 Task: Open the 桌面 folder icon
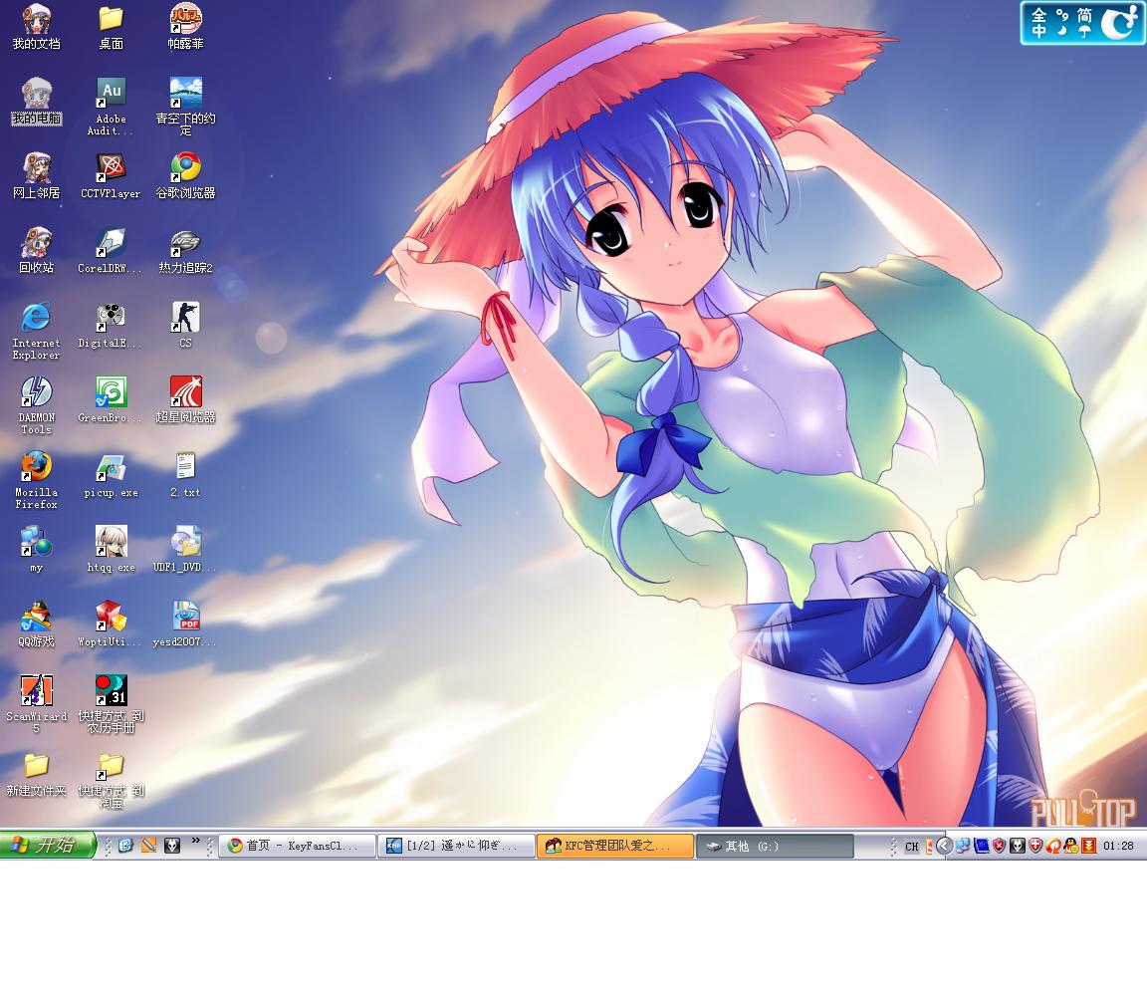(x=112, y=27)
